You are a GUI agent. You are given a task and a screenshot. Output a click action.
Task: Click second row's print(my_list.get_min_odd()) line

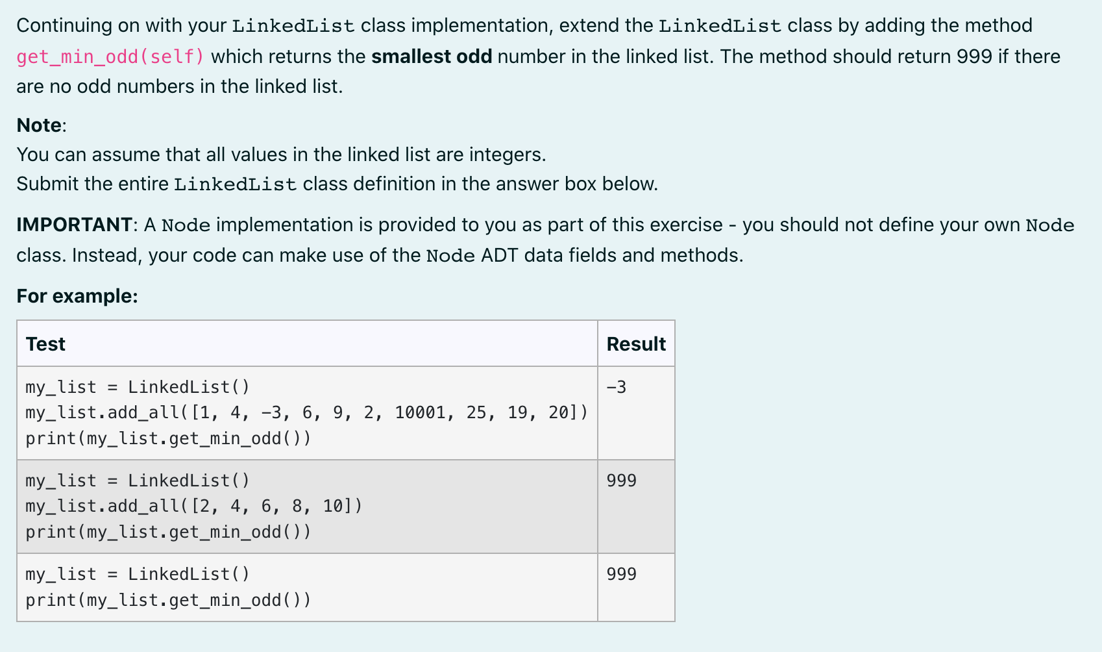(x=168, y=532)
